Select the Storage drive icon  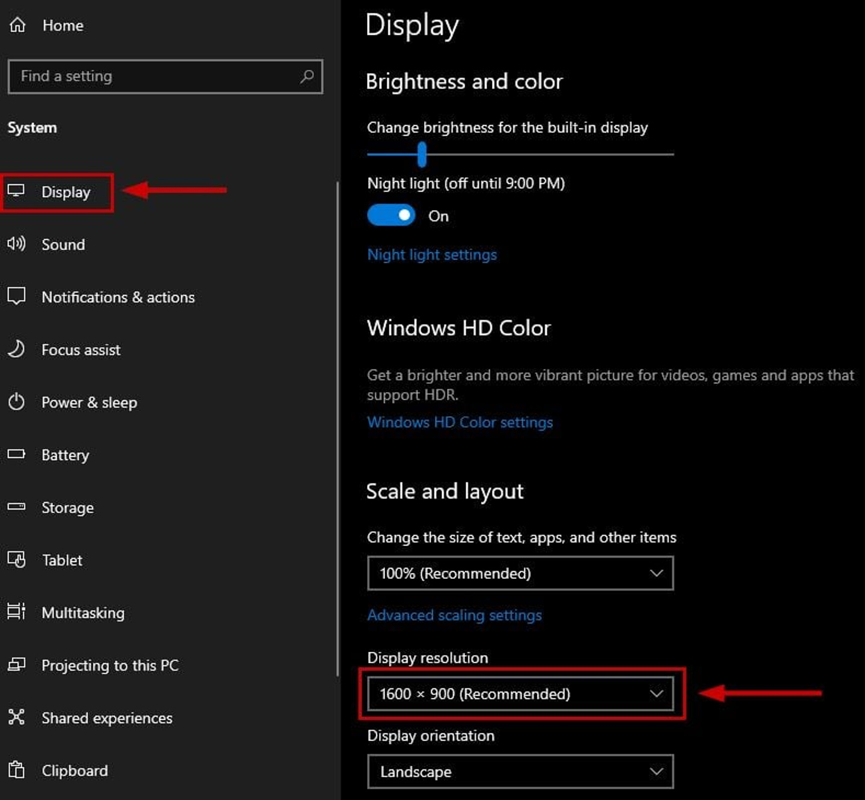pyautogui.click(x=16, y=507)
